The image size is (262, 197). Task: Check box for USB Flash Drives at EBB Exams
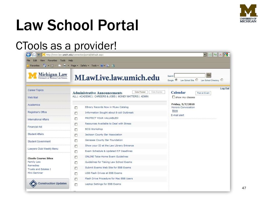pos(76,174)
